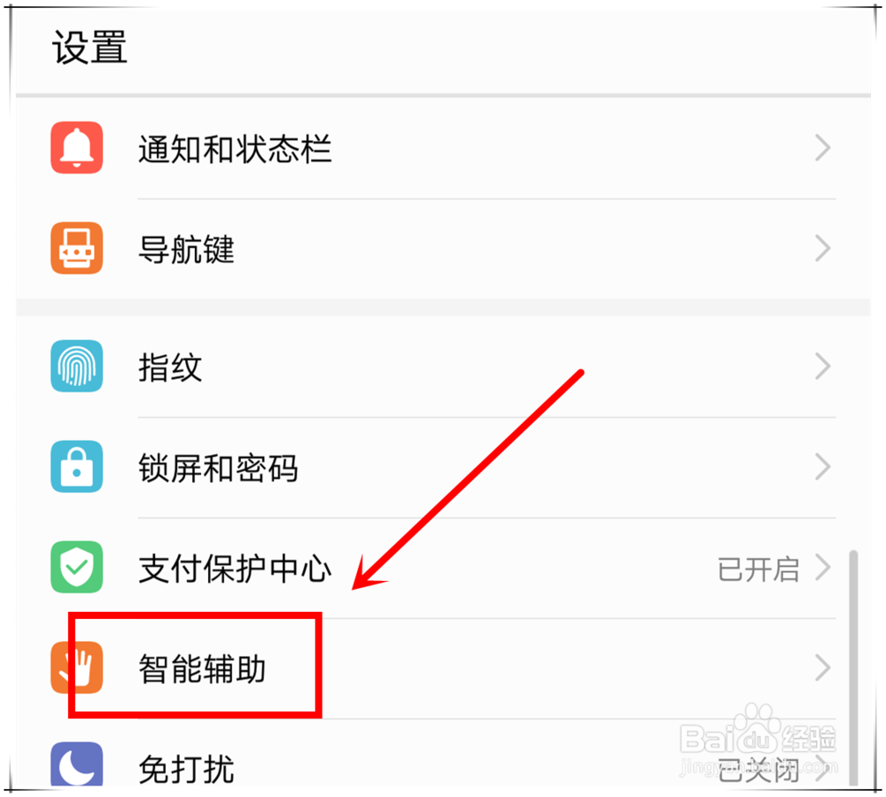The image size is (886, 797).
Task: Click the vertical scrollbar on right
Action: pos(853,668)
